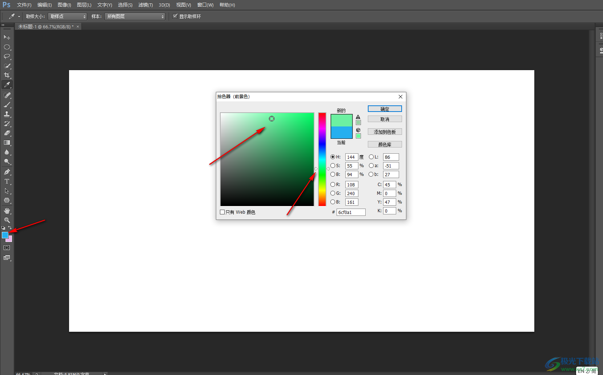The image size is (603, 375).
Task: Click the closest web-safe color swatch
Action: coord(358,136)
